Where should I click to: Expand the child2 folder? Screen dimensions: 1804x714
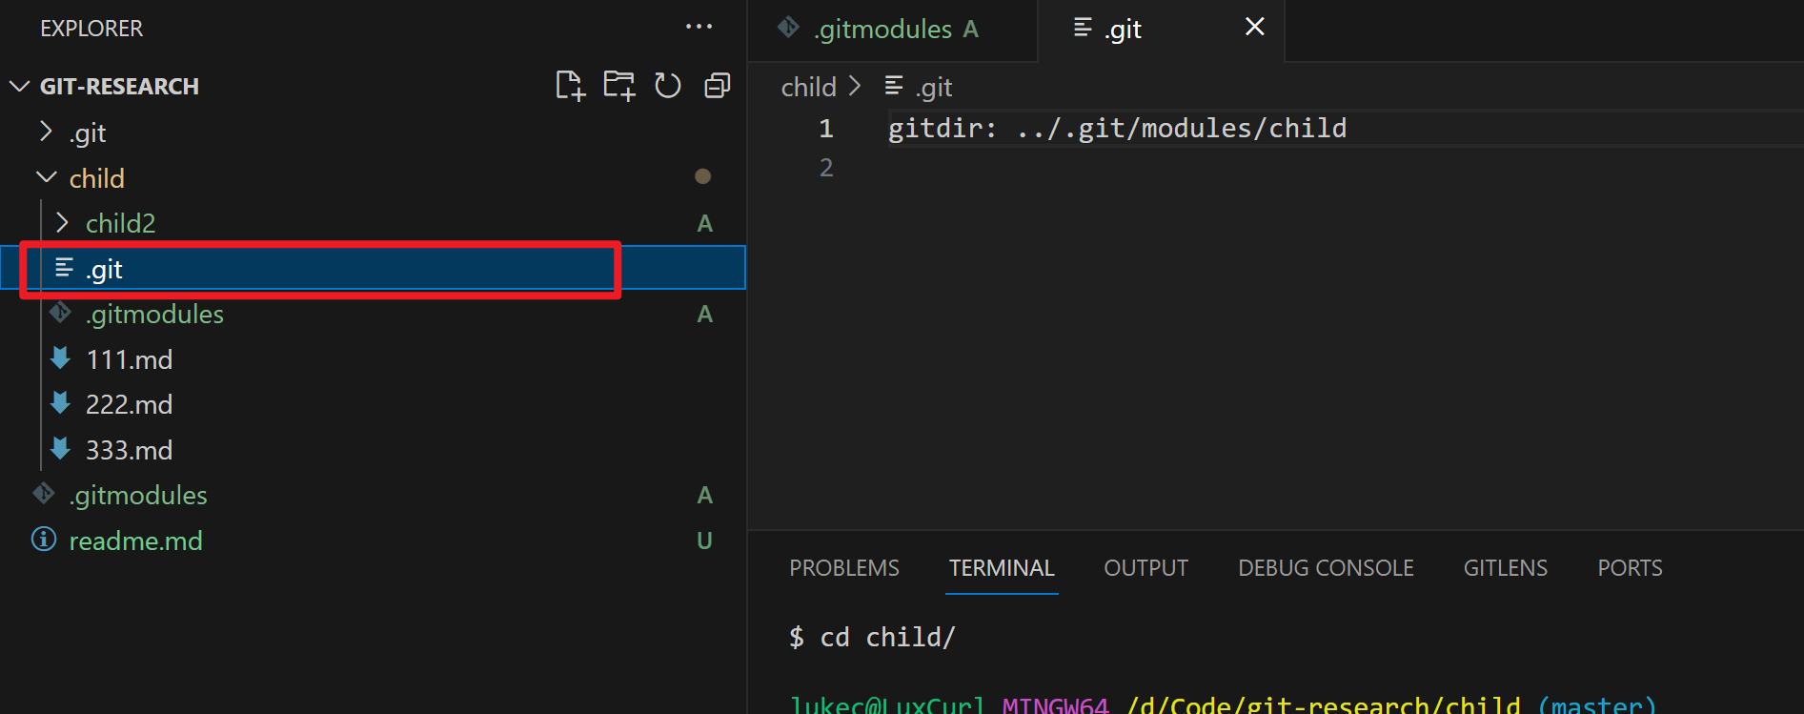point(120,223)
